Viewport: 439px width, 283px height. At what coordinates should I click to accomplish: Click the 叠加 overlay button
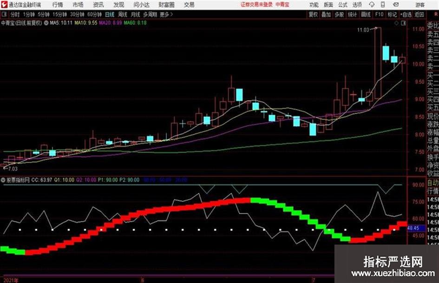click(x=326, y=14)
